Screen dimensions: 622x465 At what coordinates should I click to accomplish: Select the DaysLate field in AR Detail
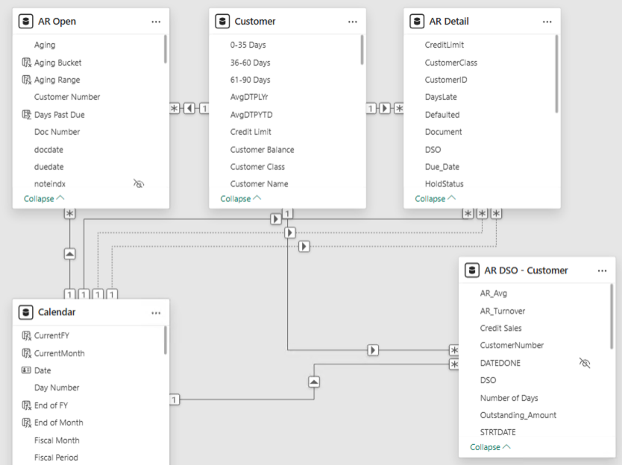tap(441, 97)
